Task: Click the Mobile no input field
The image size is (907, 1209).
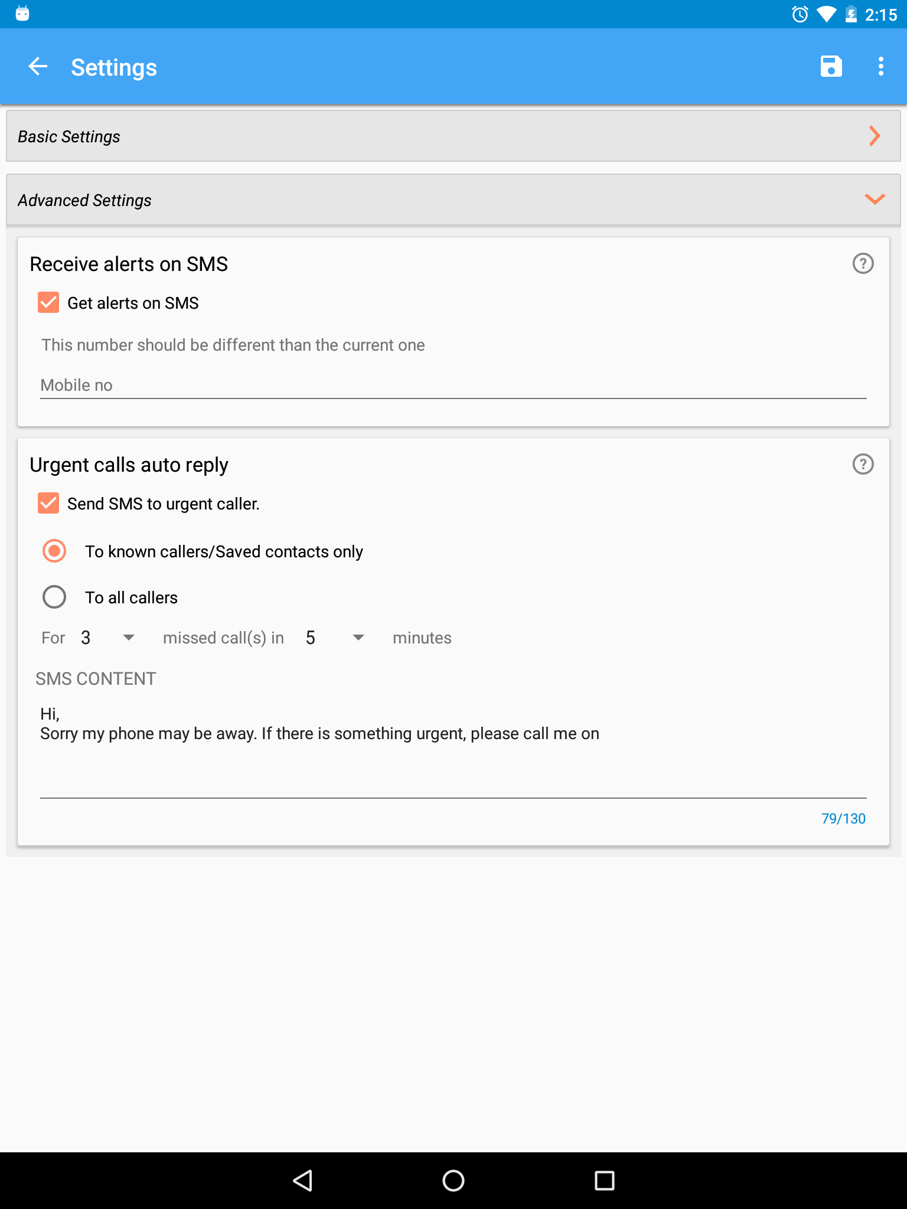Action: 453,385
